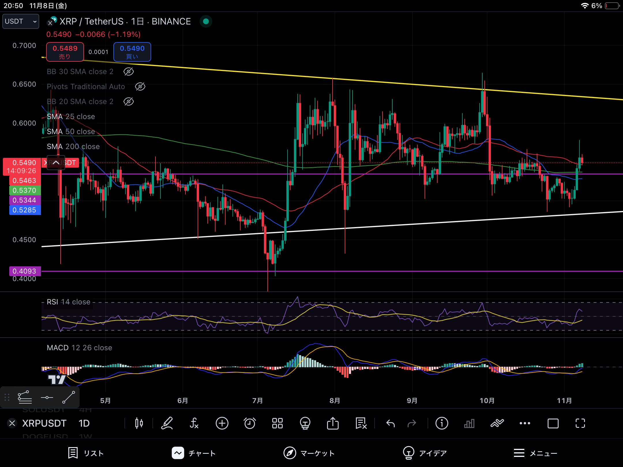Viewport: 623px width, 467px height.
Task: Undo the last chart action
Action: pyautogui.click(x=390, y=423)
